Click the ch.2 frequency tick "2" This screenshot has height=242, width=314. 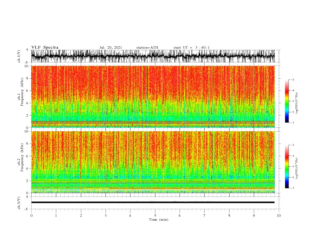27,181
